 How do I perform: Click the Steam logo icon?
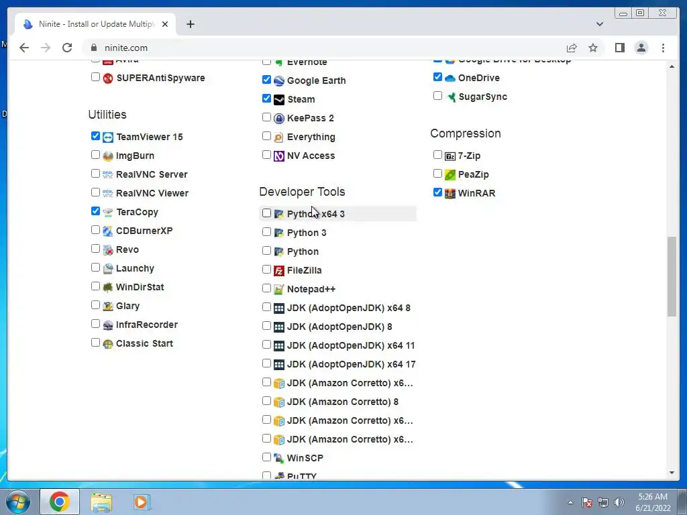point(279,100)
